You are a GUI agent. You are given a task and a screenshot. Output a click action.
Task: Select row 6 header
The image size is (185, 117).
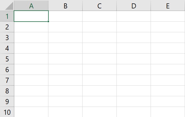[7, 70]
